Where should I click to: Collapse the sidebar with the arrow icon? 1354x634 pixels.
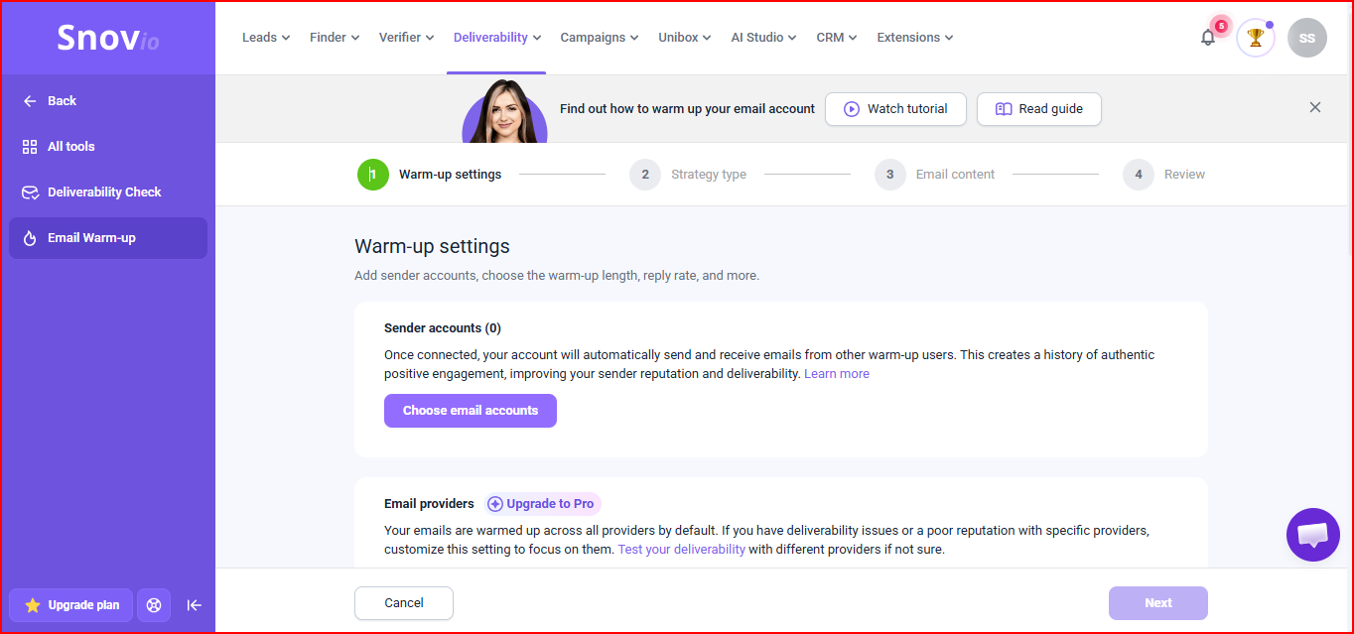coord(194,605)
